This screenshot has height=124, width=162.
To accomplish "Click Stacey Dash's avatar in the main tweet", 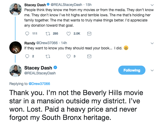I will (x=15, y=70).
